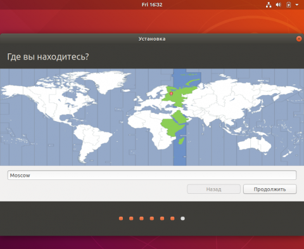Click the red Moscow location pin
The height and width of the screenshot is (249, 304).
(171, 94)
